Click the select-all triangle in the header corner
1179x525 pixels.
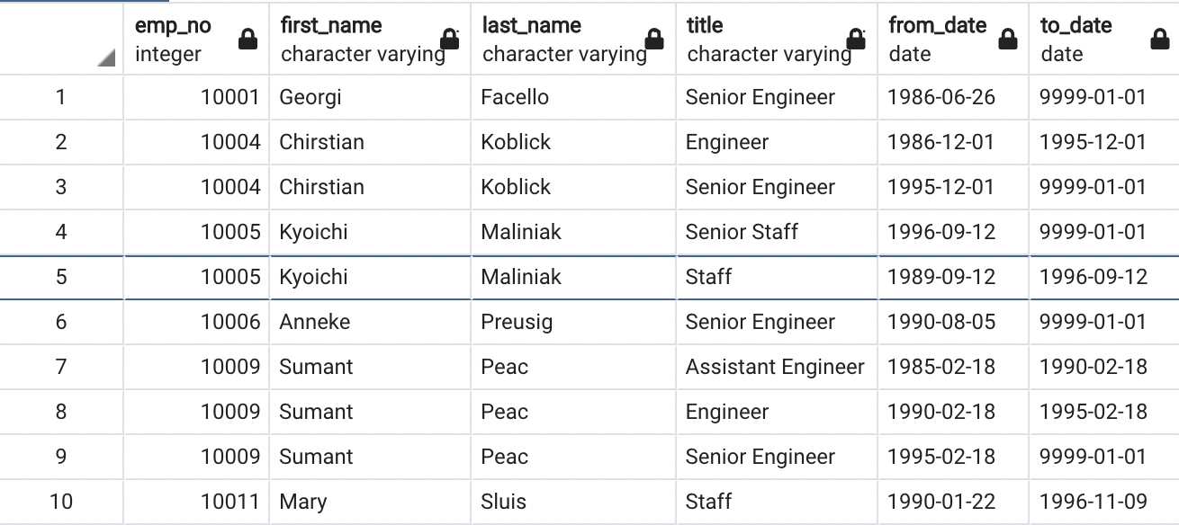click(105, 57)
